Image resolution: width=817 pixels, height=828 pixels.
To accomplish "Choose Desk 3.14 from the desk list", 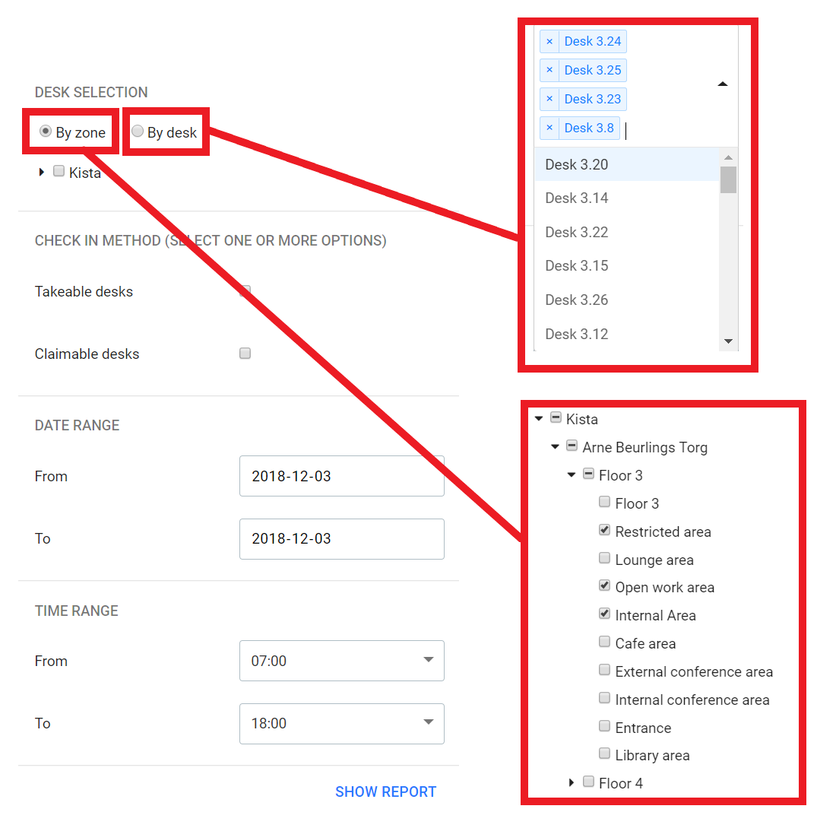I will (x=628, y=198).
